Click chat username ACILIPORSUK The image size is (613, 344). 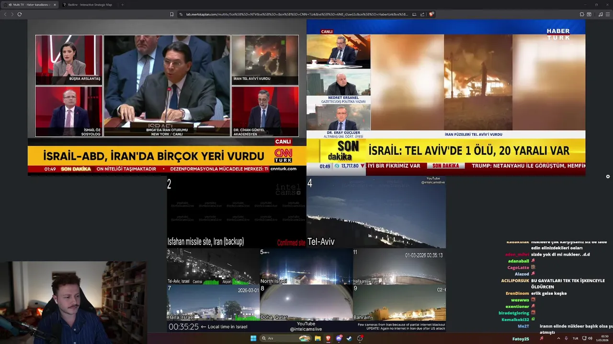coord(515,280)
